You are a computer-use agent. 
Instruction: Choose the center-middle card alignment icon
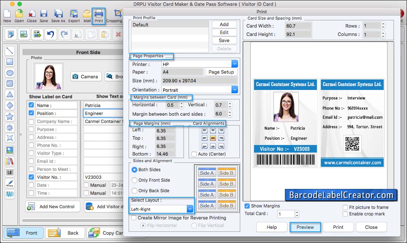coord(213,138)
